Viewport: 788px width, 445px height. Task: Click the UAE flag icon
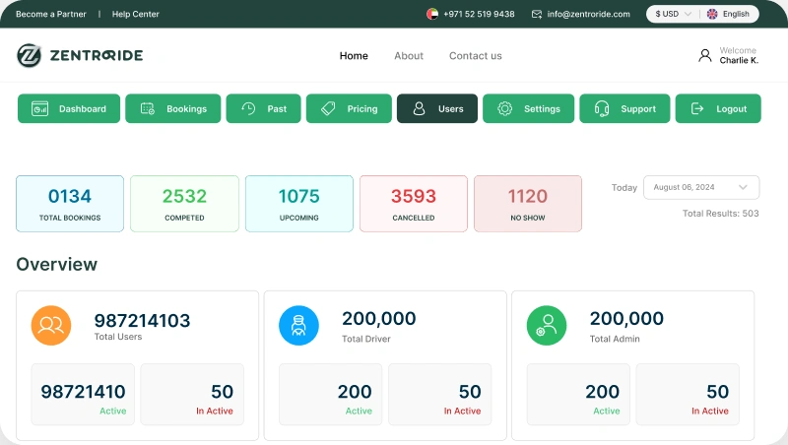point(432,14)
